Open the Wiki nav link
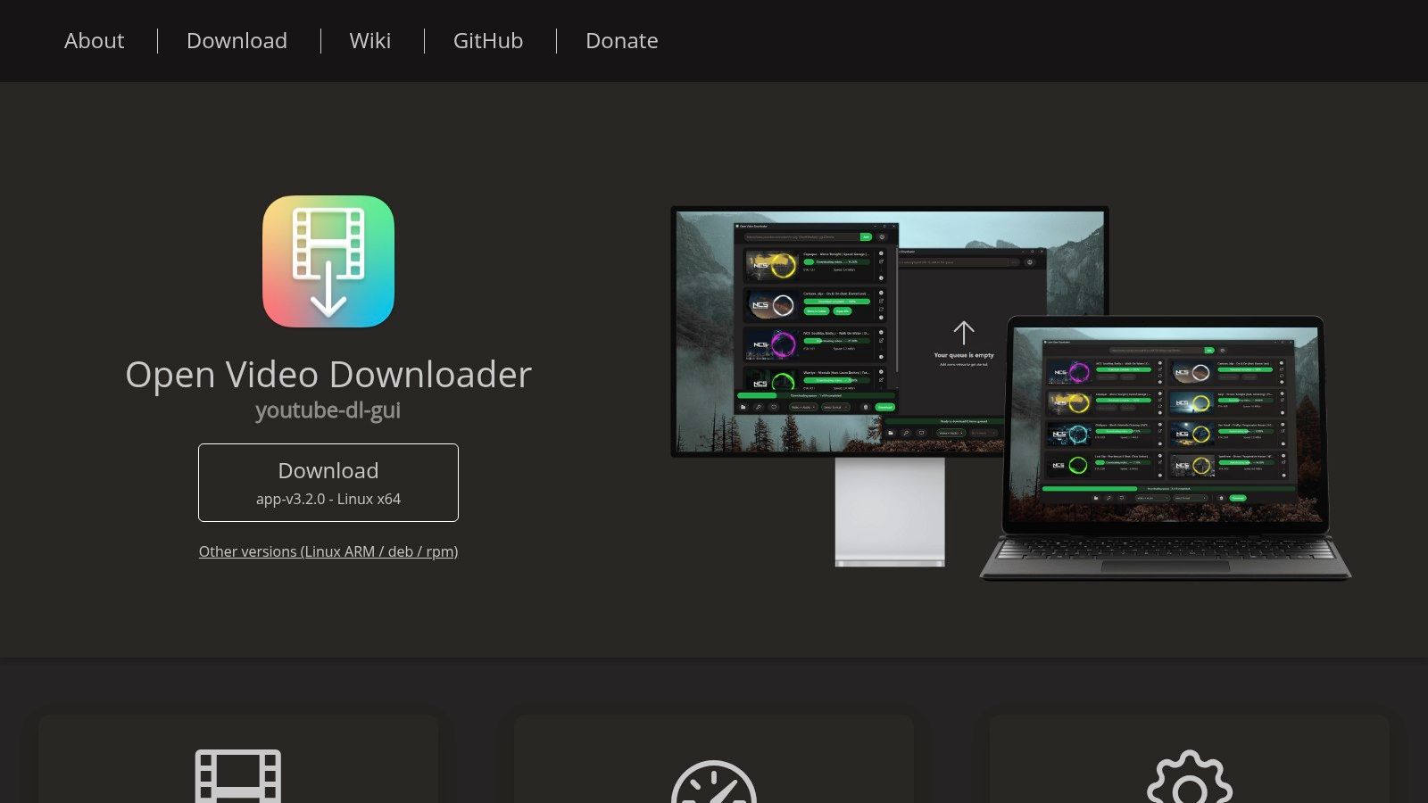 [x=370, y=41]
